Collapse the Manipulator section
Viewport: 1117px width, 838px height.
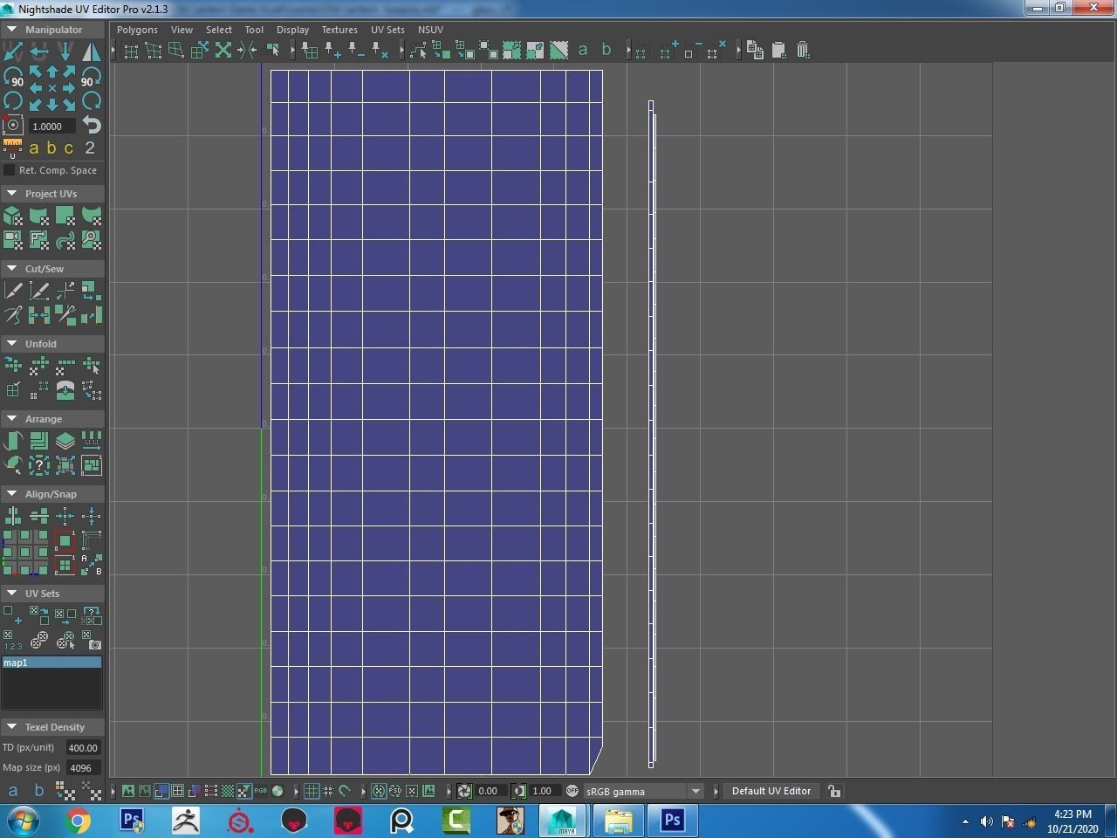pos(12,30)
